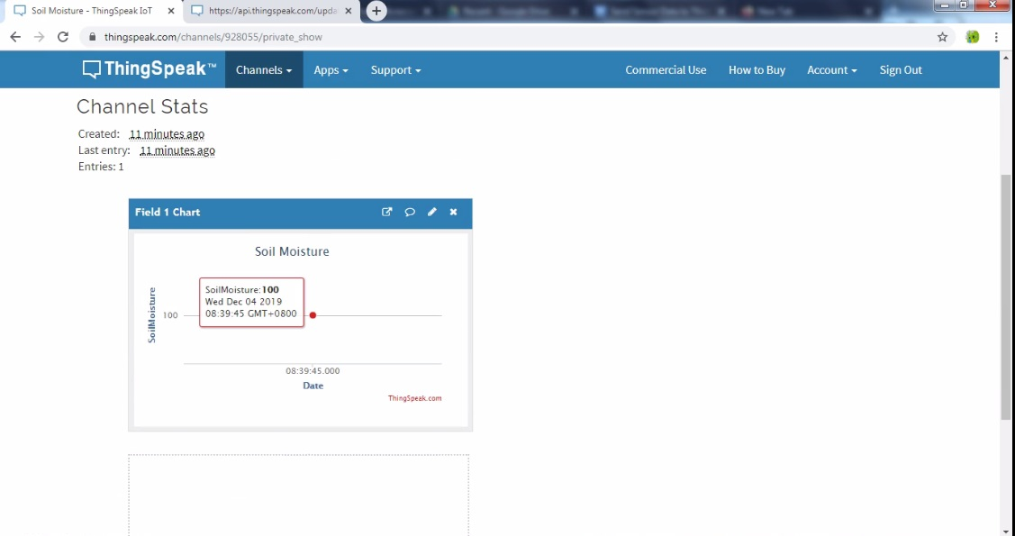Image resolution: width=1015 pixels, height=536 pixels.
Task: Open the Chrome three-dot menu
Action: tap(996, 37)
